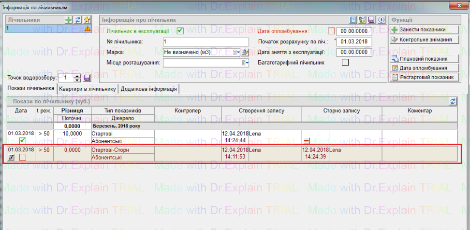
Task: Click the green plus icon in the Лічильники panel
Action: coord(70,20)
